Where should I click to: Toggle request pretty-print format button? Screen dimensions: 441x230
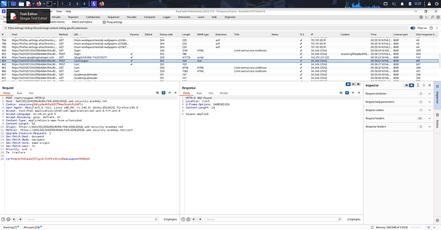click(x=163, y=93)
